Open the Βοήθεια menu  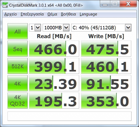click(x=68, y=14)
